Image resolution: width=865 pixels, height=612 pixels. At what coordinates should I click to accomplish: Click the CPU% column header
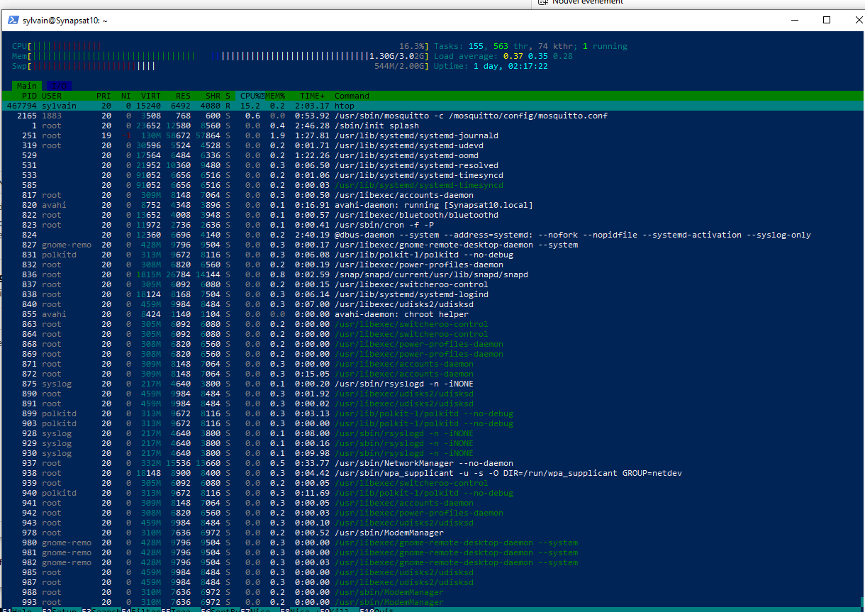point(250,96)
